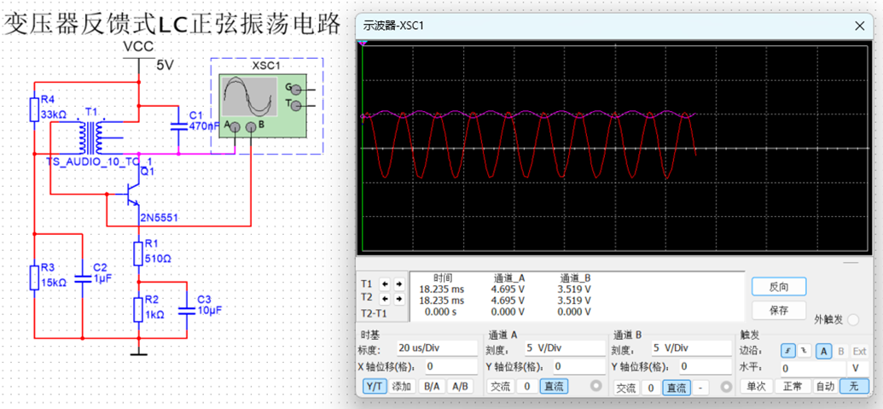Toggle Channel B invert minus button

tap(700, 388)
